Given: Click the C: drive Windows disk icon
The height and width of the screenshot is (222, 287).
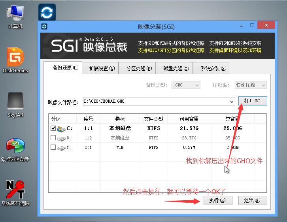Looking at the screenshot, I should click(x=61, y=129).
